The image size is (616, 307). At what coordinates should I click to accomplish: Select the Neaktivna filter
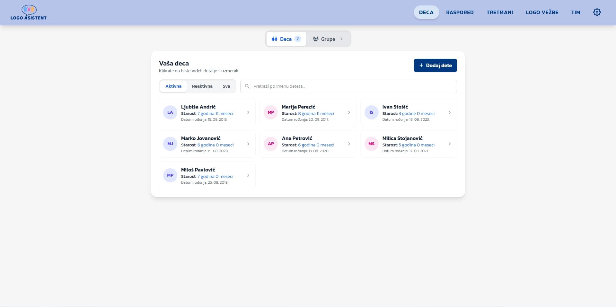tap(202, 86)
